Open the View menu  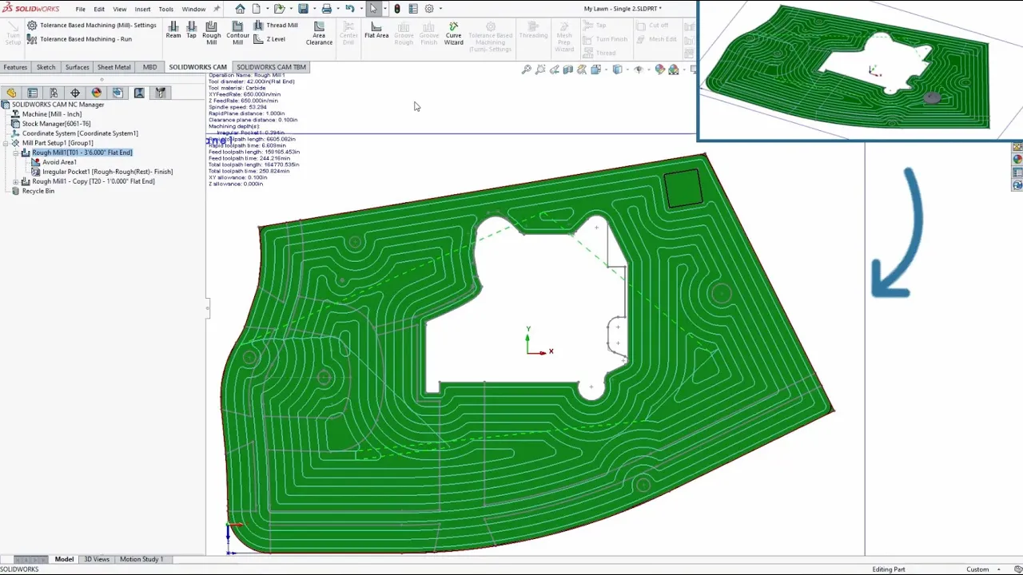click(x=120, y=9)
